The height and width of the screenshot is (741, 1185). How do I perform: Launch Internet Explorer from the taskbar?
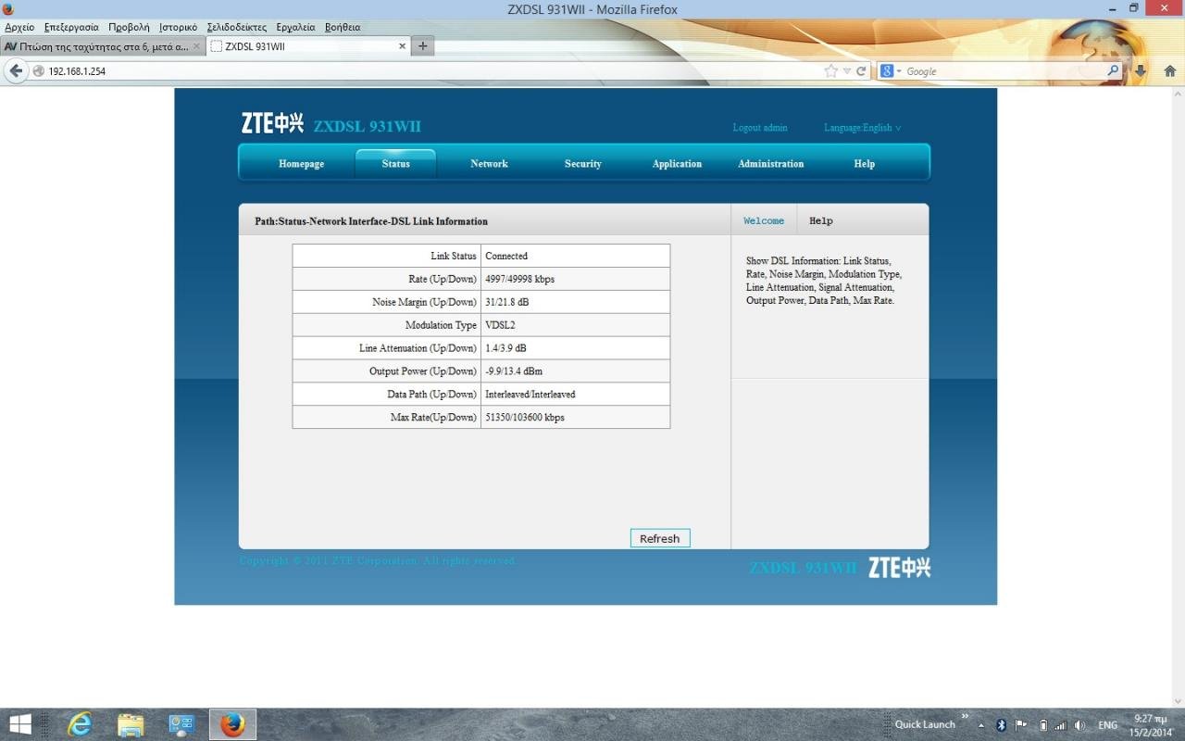click(80, 724)
